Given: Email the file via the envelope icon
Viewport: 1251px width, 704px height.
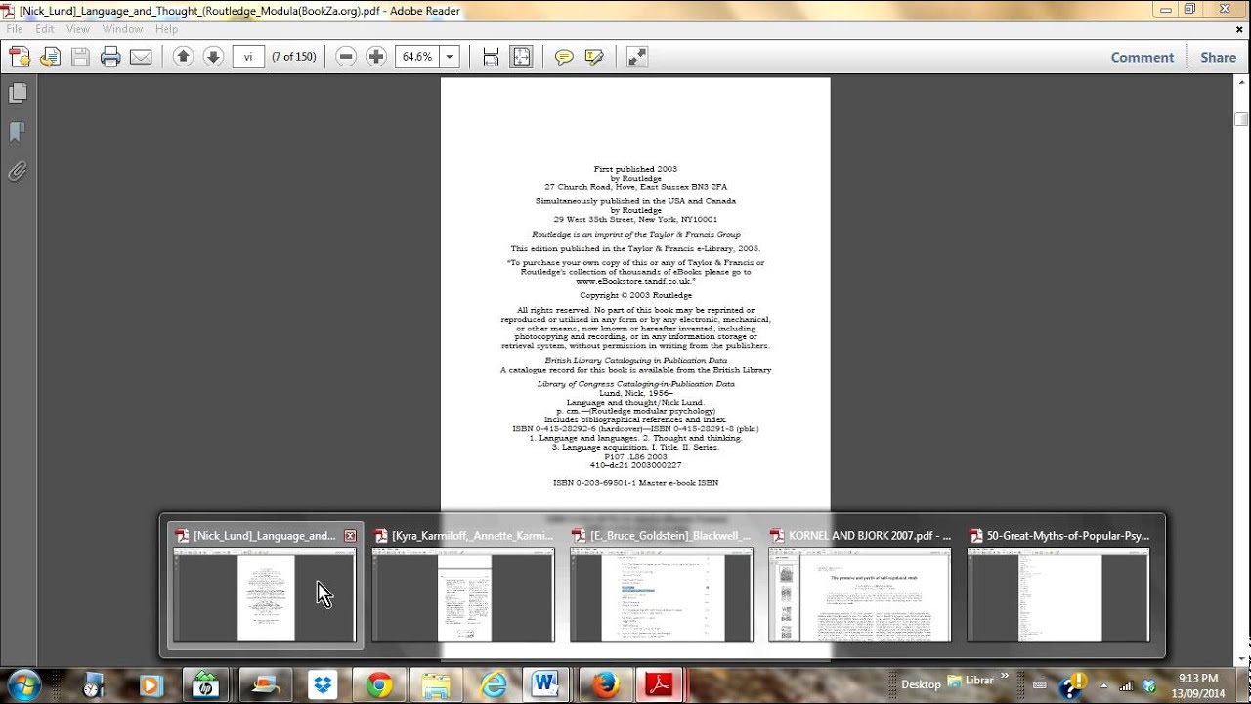Looking at the screenshot, I should tap(141, 57).
